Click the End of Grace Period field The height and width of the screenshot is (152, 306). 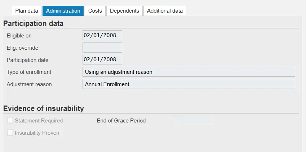click(192, 120)
